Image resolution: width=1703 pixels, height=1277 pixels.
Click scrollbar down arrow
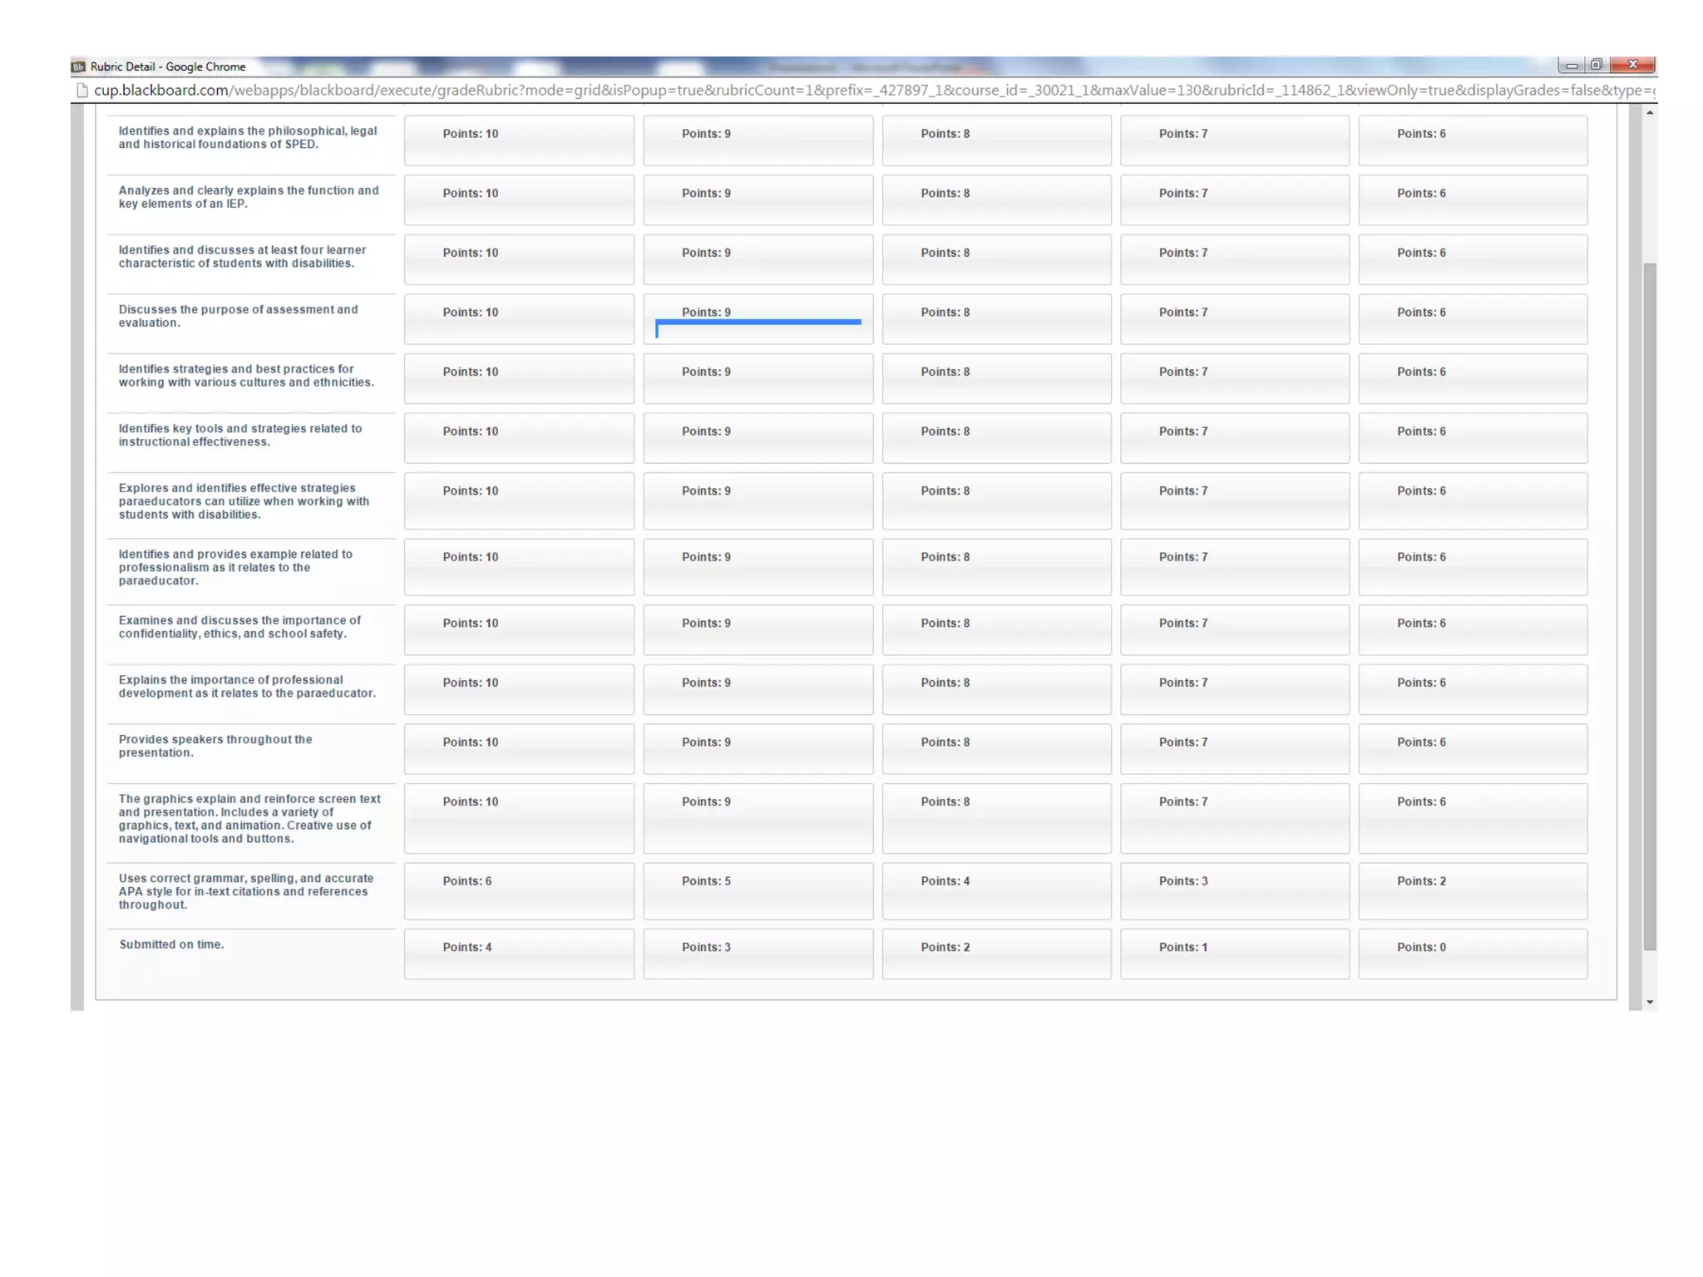coord(1650,1002)
